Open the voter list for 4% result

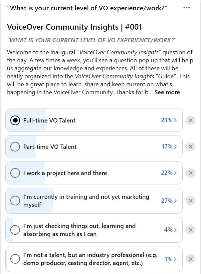(170, 230)
